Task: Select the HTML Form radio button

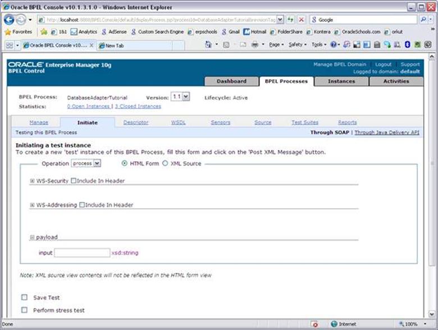Action: [x=125, y=163]
